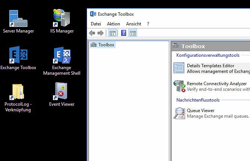This screenshot has height=161, width=250.
Task: Launch IIS Manager from the desktop
Action: pyautogui.click(x=62, y=21)
